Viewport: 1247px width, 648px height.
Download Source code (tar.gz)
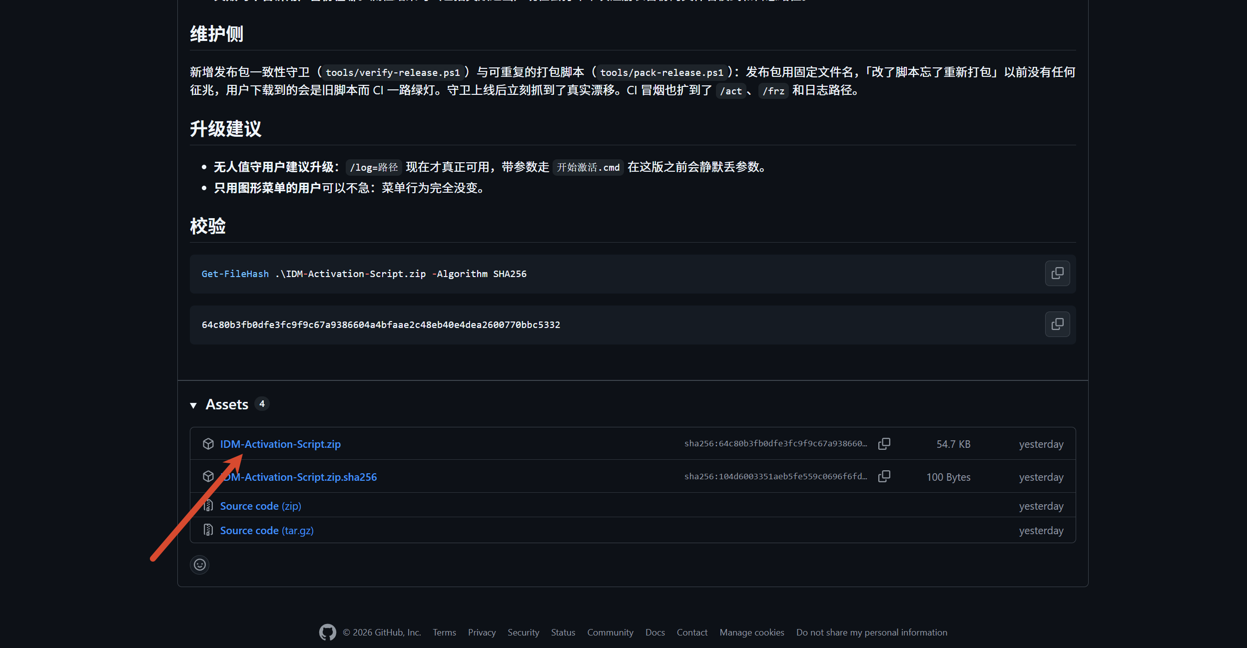point(267,530)
